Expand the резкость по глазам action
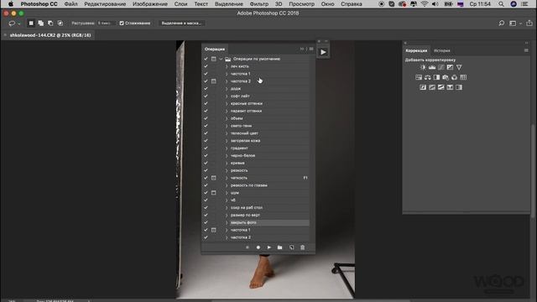 point(227,185)
